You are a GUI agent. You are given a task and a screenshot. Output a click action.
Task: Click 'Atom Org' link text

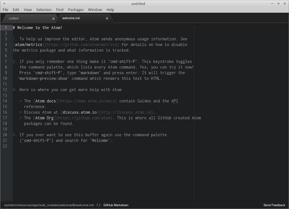(x=45, y=118)
